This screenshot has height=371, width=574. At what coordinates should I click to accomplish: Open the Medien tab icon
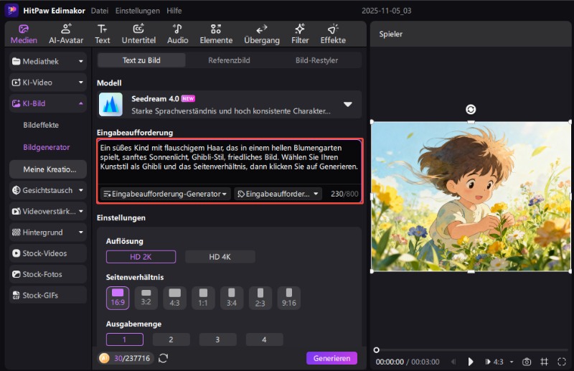click(24, 29)
